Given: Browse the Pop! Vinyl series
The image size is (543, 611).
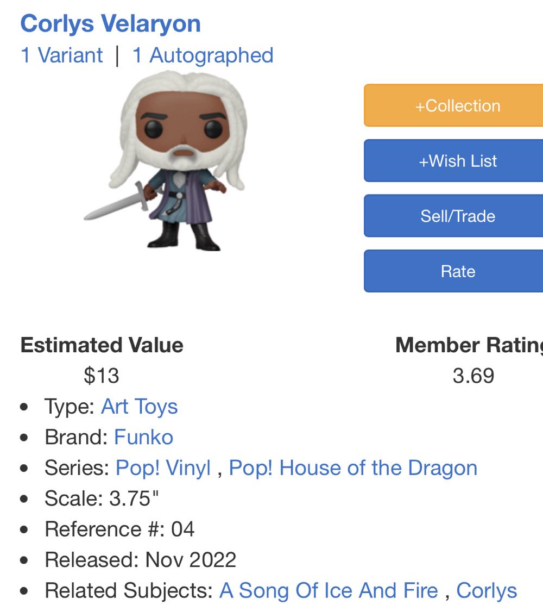Looking at the screenshot, I should 163,467.
